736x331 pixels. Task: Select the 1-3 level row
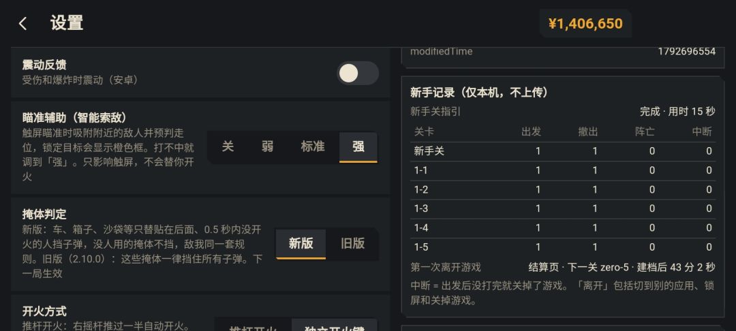pyautogui.click(x=563, y=209)
